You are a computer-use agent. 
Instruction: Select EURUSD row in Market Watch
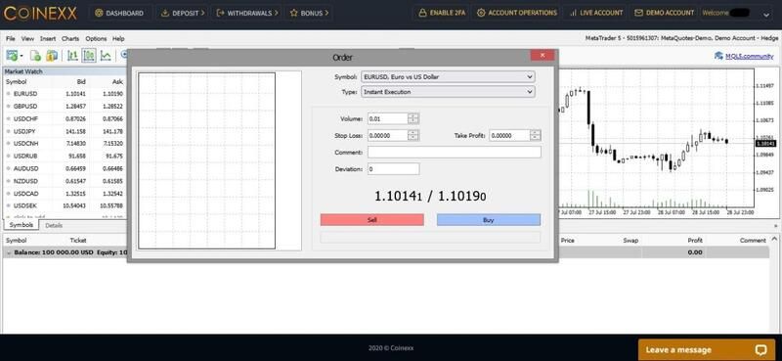pos(65,94)
